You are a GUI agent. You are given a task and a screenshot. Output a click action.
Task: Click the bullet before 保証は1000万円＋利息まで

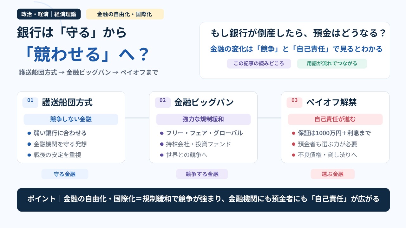click(293, 133)
